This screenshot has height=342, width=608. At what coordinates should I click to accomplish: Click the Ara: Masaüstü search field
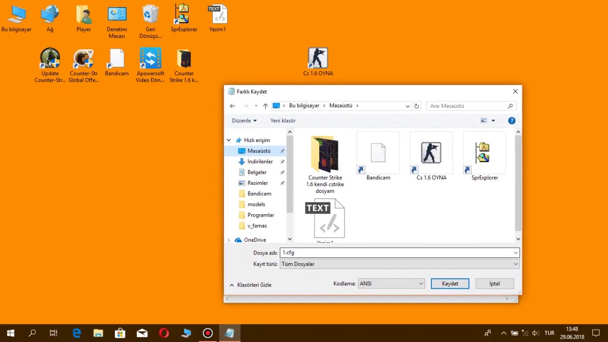(x=471, y=106)
